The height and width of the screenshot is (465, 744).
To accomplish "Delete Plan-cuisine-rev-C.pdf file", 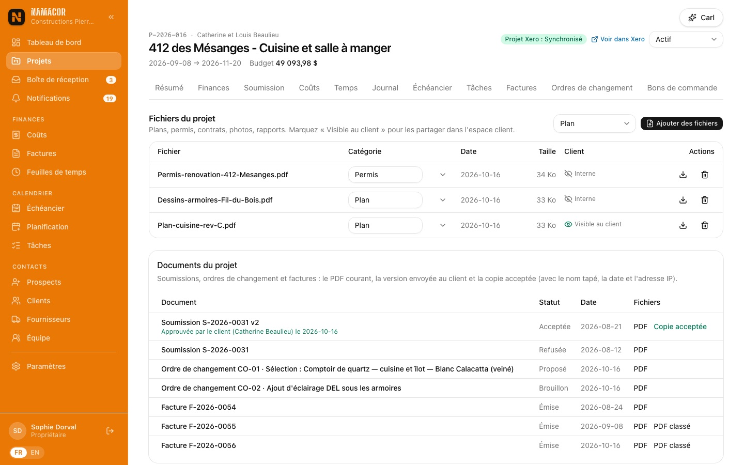I will pyautogui.click(x=705, y=225).
